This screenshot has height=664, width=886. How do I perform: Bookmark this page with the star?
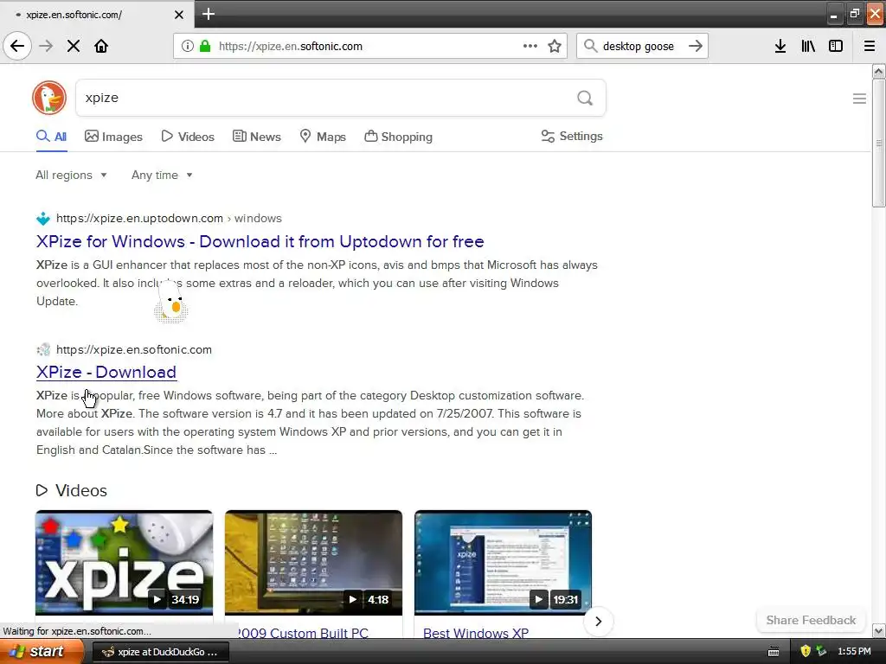[x=555, y=46]
